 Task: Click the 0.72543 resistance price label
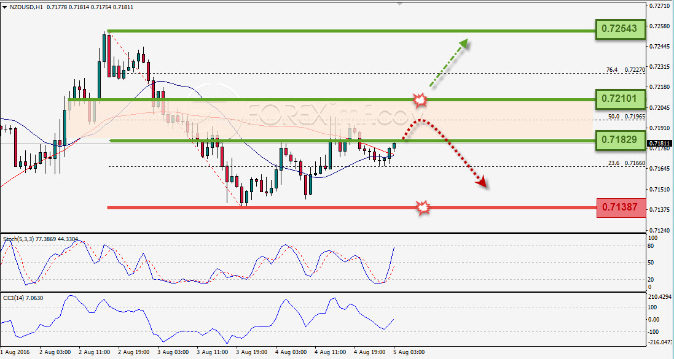point(621,29)
